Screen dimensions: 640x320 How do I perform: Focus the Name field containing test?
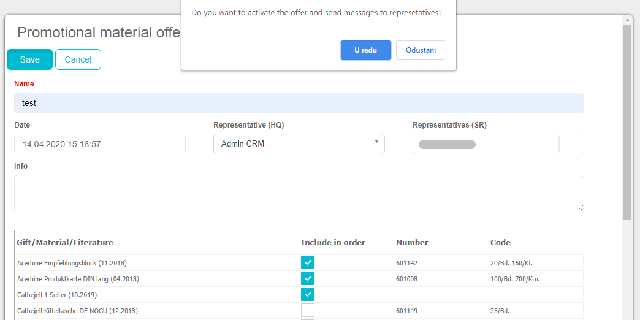tap(299, 103)
